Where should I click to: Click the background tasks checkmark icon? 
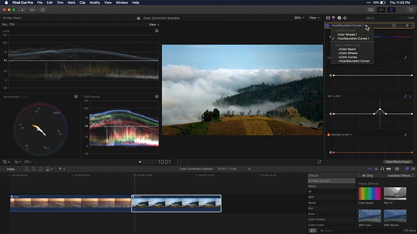(43, 10)
